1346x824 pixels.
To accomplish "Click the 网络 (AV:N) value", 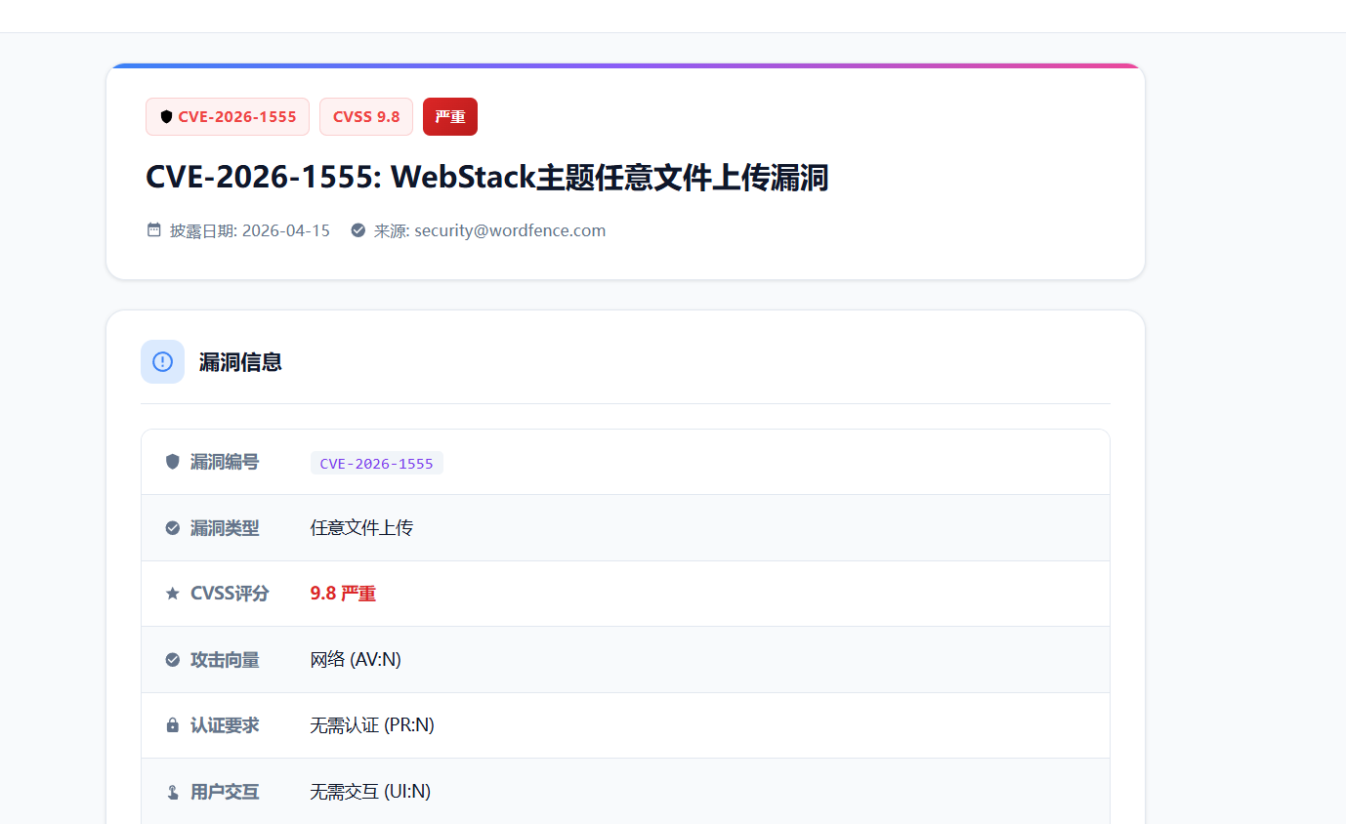I will point(356,660).
